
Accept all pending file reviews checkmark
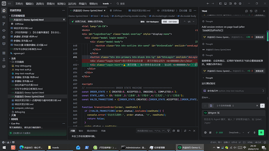pyautogui.click(x=262, y=105)
